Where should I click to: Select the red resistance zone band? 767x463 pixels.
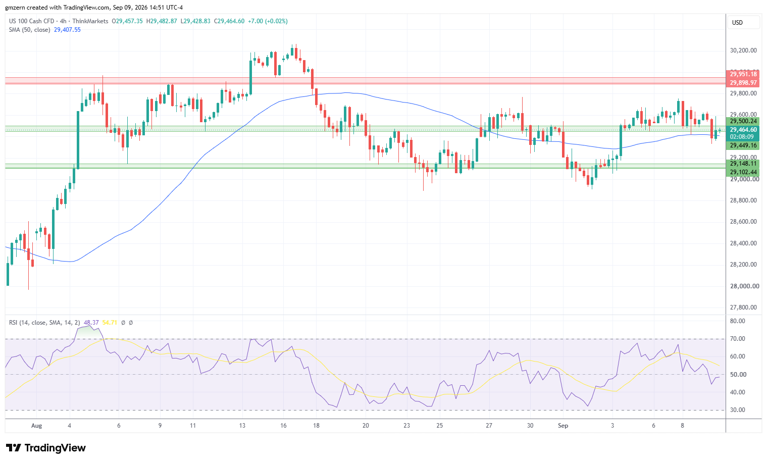point(365,81)
